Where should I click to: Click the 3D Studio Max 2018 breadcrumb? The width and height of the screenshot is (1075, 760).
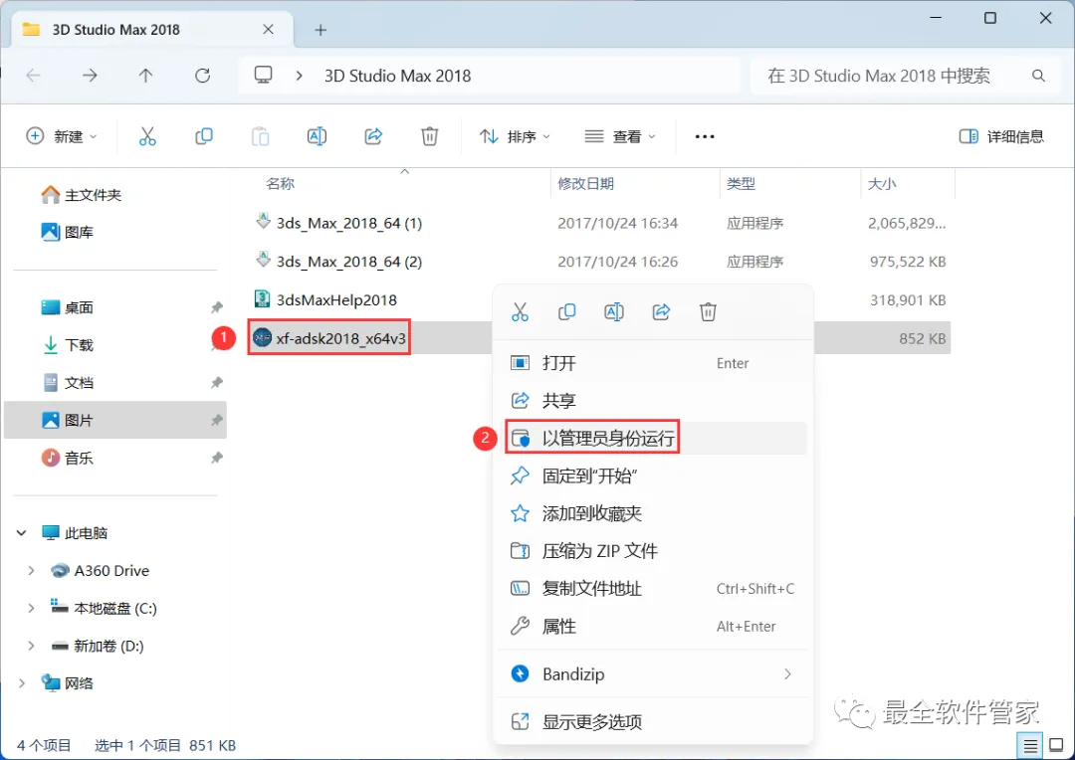click(x=397, y=76)
